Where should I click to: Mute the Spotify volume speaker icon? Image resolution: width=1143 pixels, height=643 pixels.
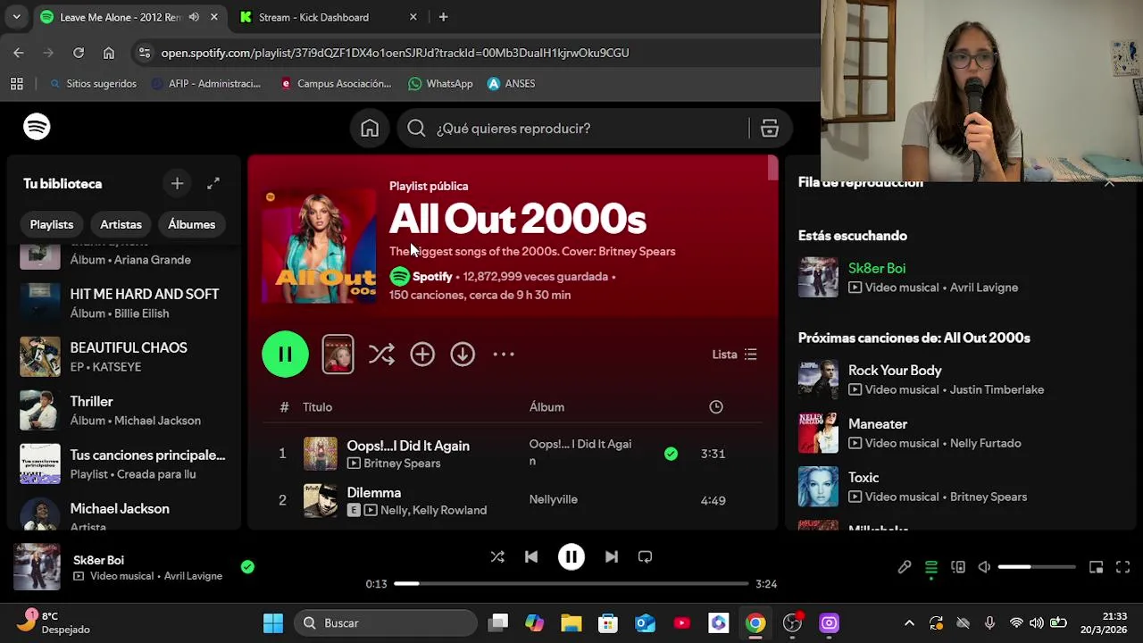(984, 567)
